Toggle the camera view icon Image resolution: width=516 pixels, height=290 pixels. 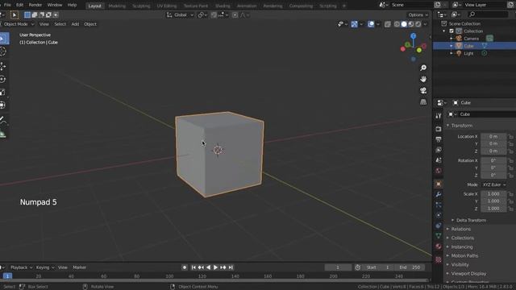tap(423, 90)
